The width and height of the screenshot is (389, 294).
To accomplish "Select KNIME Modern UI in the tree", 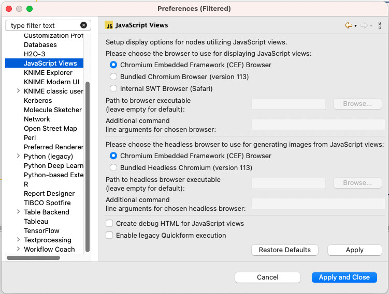I will click(51, 82).
